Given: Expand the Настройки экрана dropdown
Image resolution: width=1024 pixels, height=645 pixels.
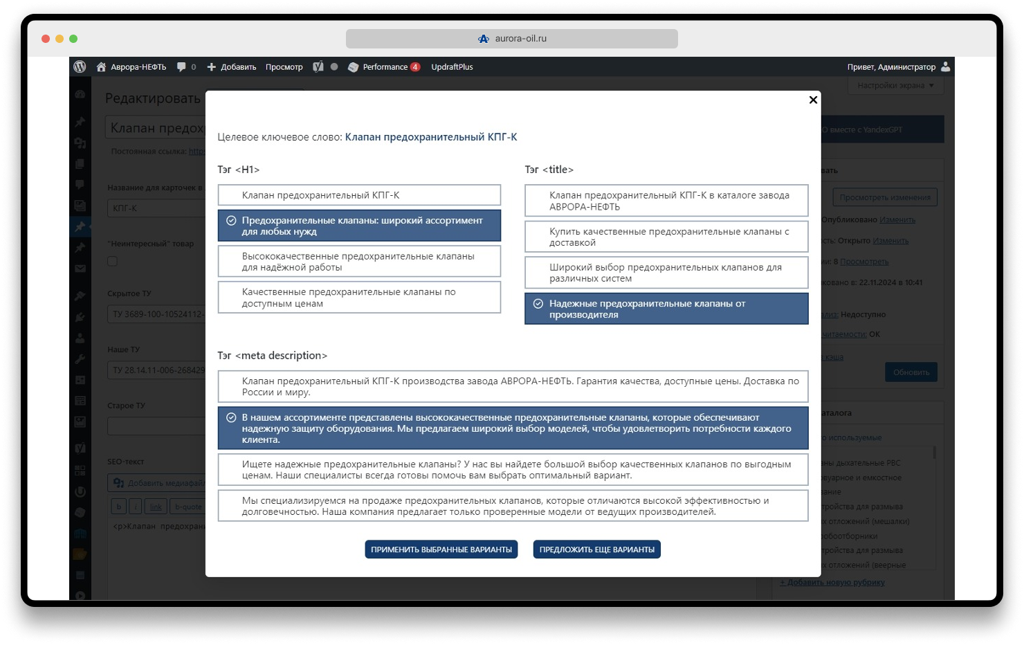Looking at the screenshot, I should 895,86.
